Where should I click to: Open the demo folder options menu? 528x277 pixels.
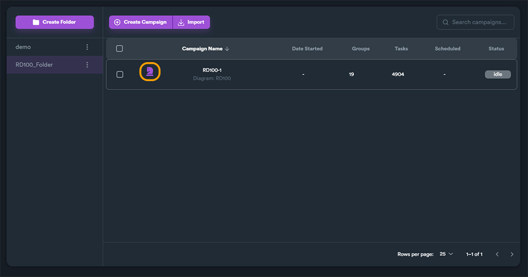click(x=87, y=47)
